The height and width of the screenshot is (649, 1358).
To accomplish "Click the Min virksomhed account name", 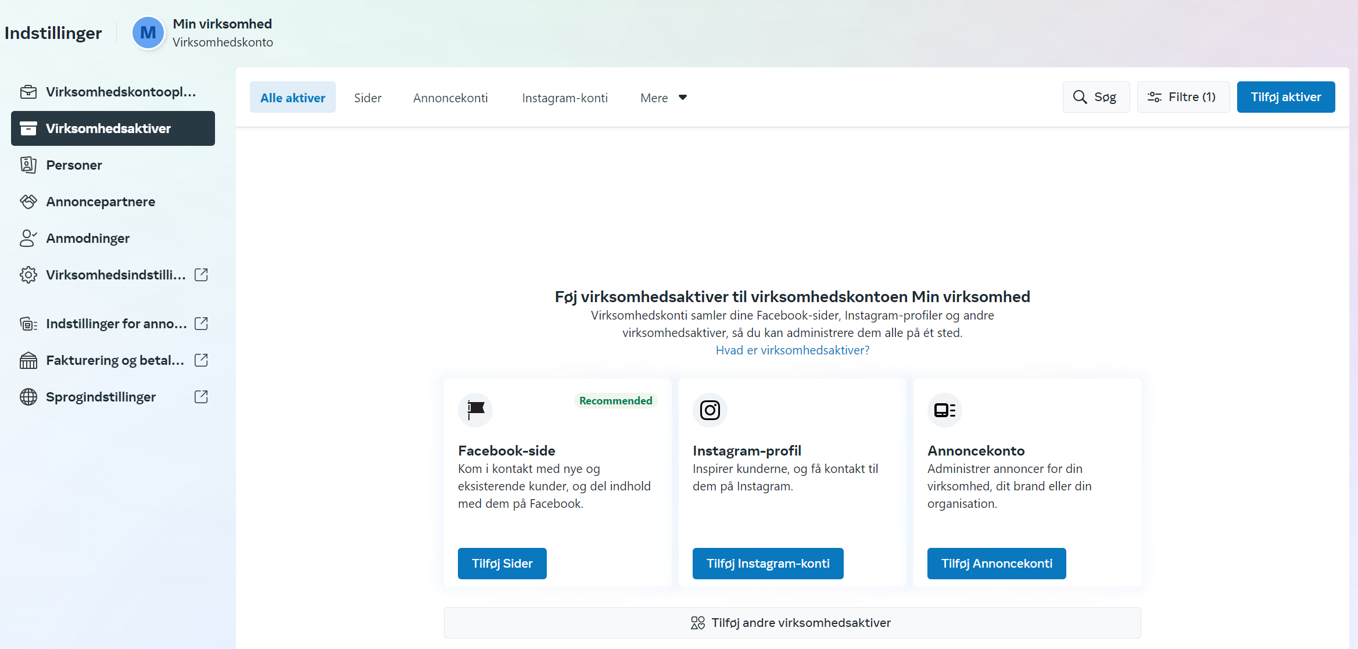I will pos(222,24).
